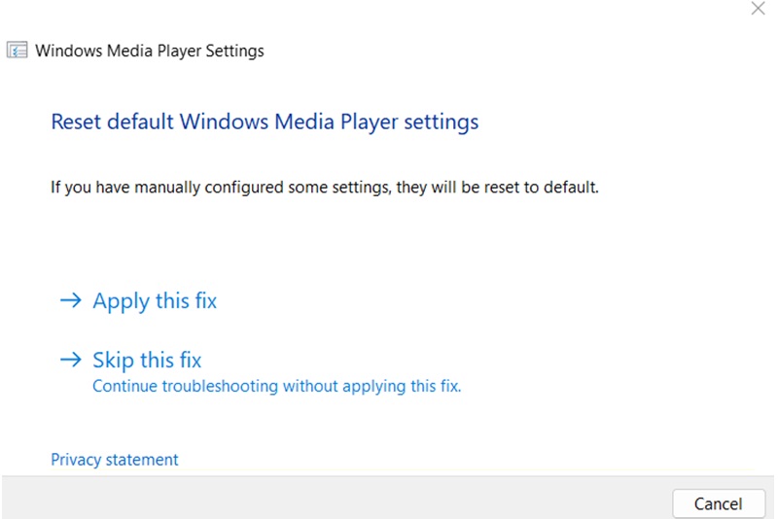Viewport: 778px width, 519px height.
Task: Open the Privacy statement link
Action: (114, 460)
